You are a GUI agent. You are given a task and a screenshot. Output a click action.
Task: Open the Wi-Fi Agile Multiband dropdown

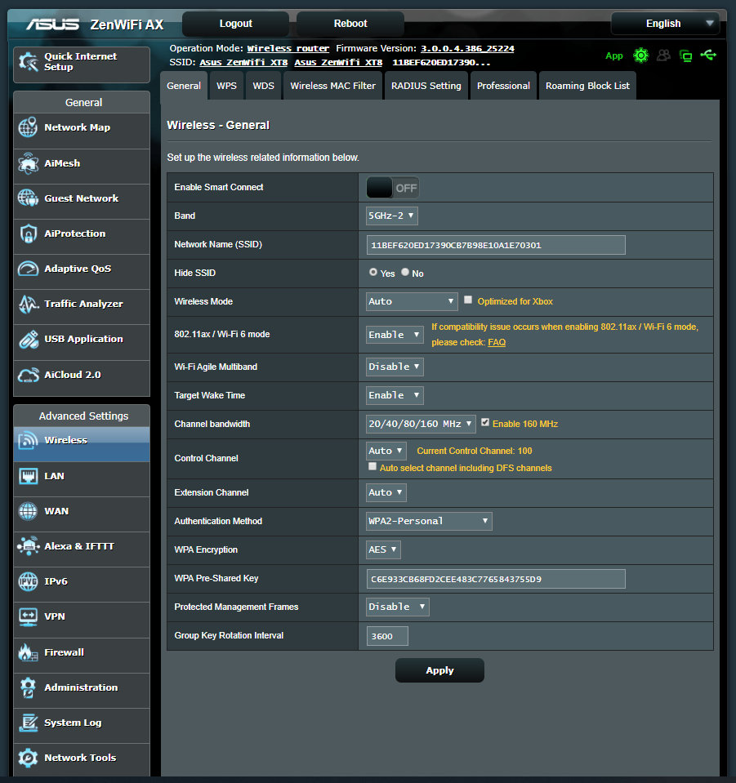pyautogui.click(x=395, y=367)
